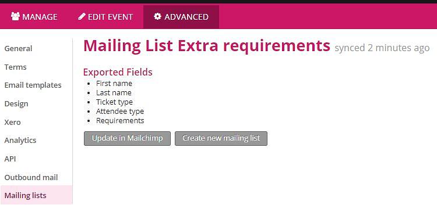Viewport: 437px width, 219px height.
Task: Click the Mailing List Extra requirements heading
Action: pos(207,46)
